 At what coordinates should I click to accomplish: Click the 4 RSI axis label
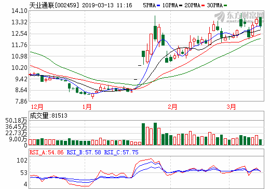(25, 184)
